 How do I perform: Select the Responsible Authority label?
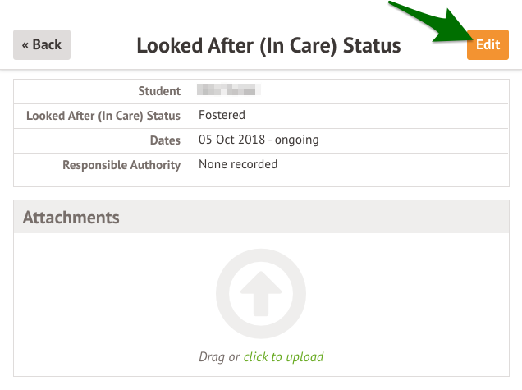121,165
